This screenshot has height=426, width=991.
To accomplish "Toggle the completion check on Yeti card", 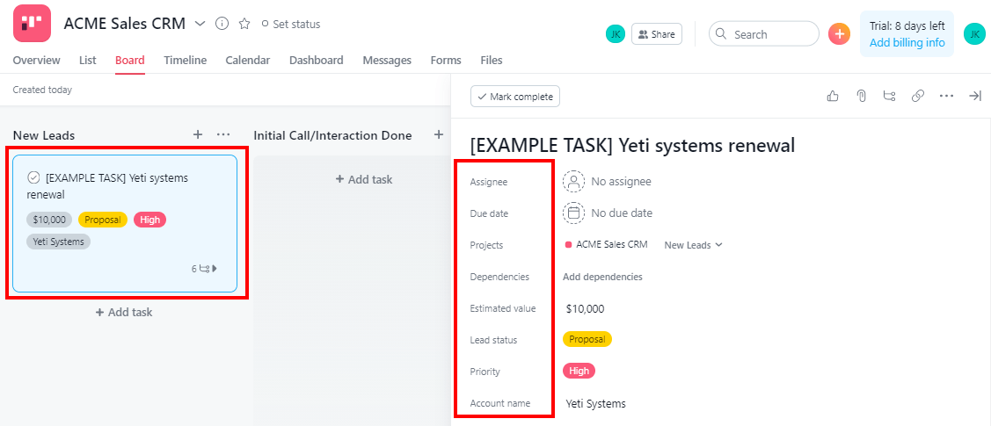I will 33,177.
